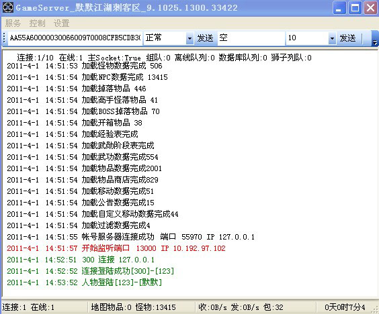Click the second 发送 button on the right

(x=347, y=38)
